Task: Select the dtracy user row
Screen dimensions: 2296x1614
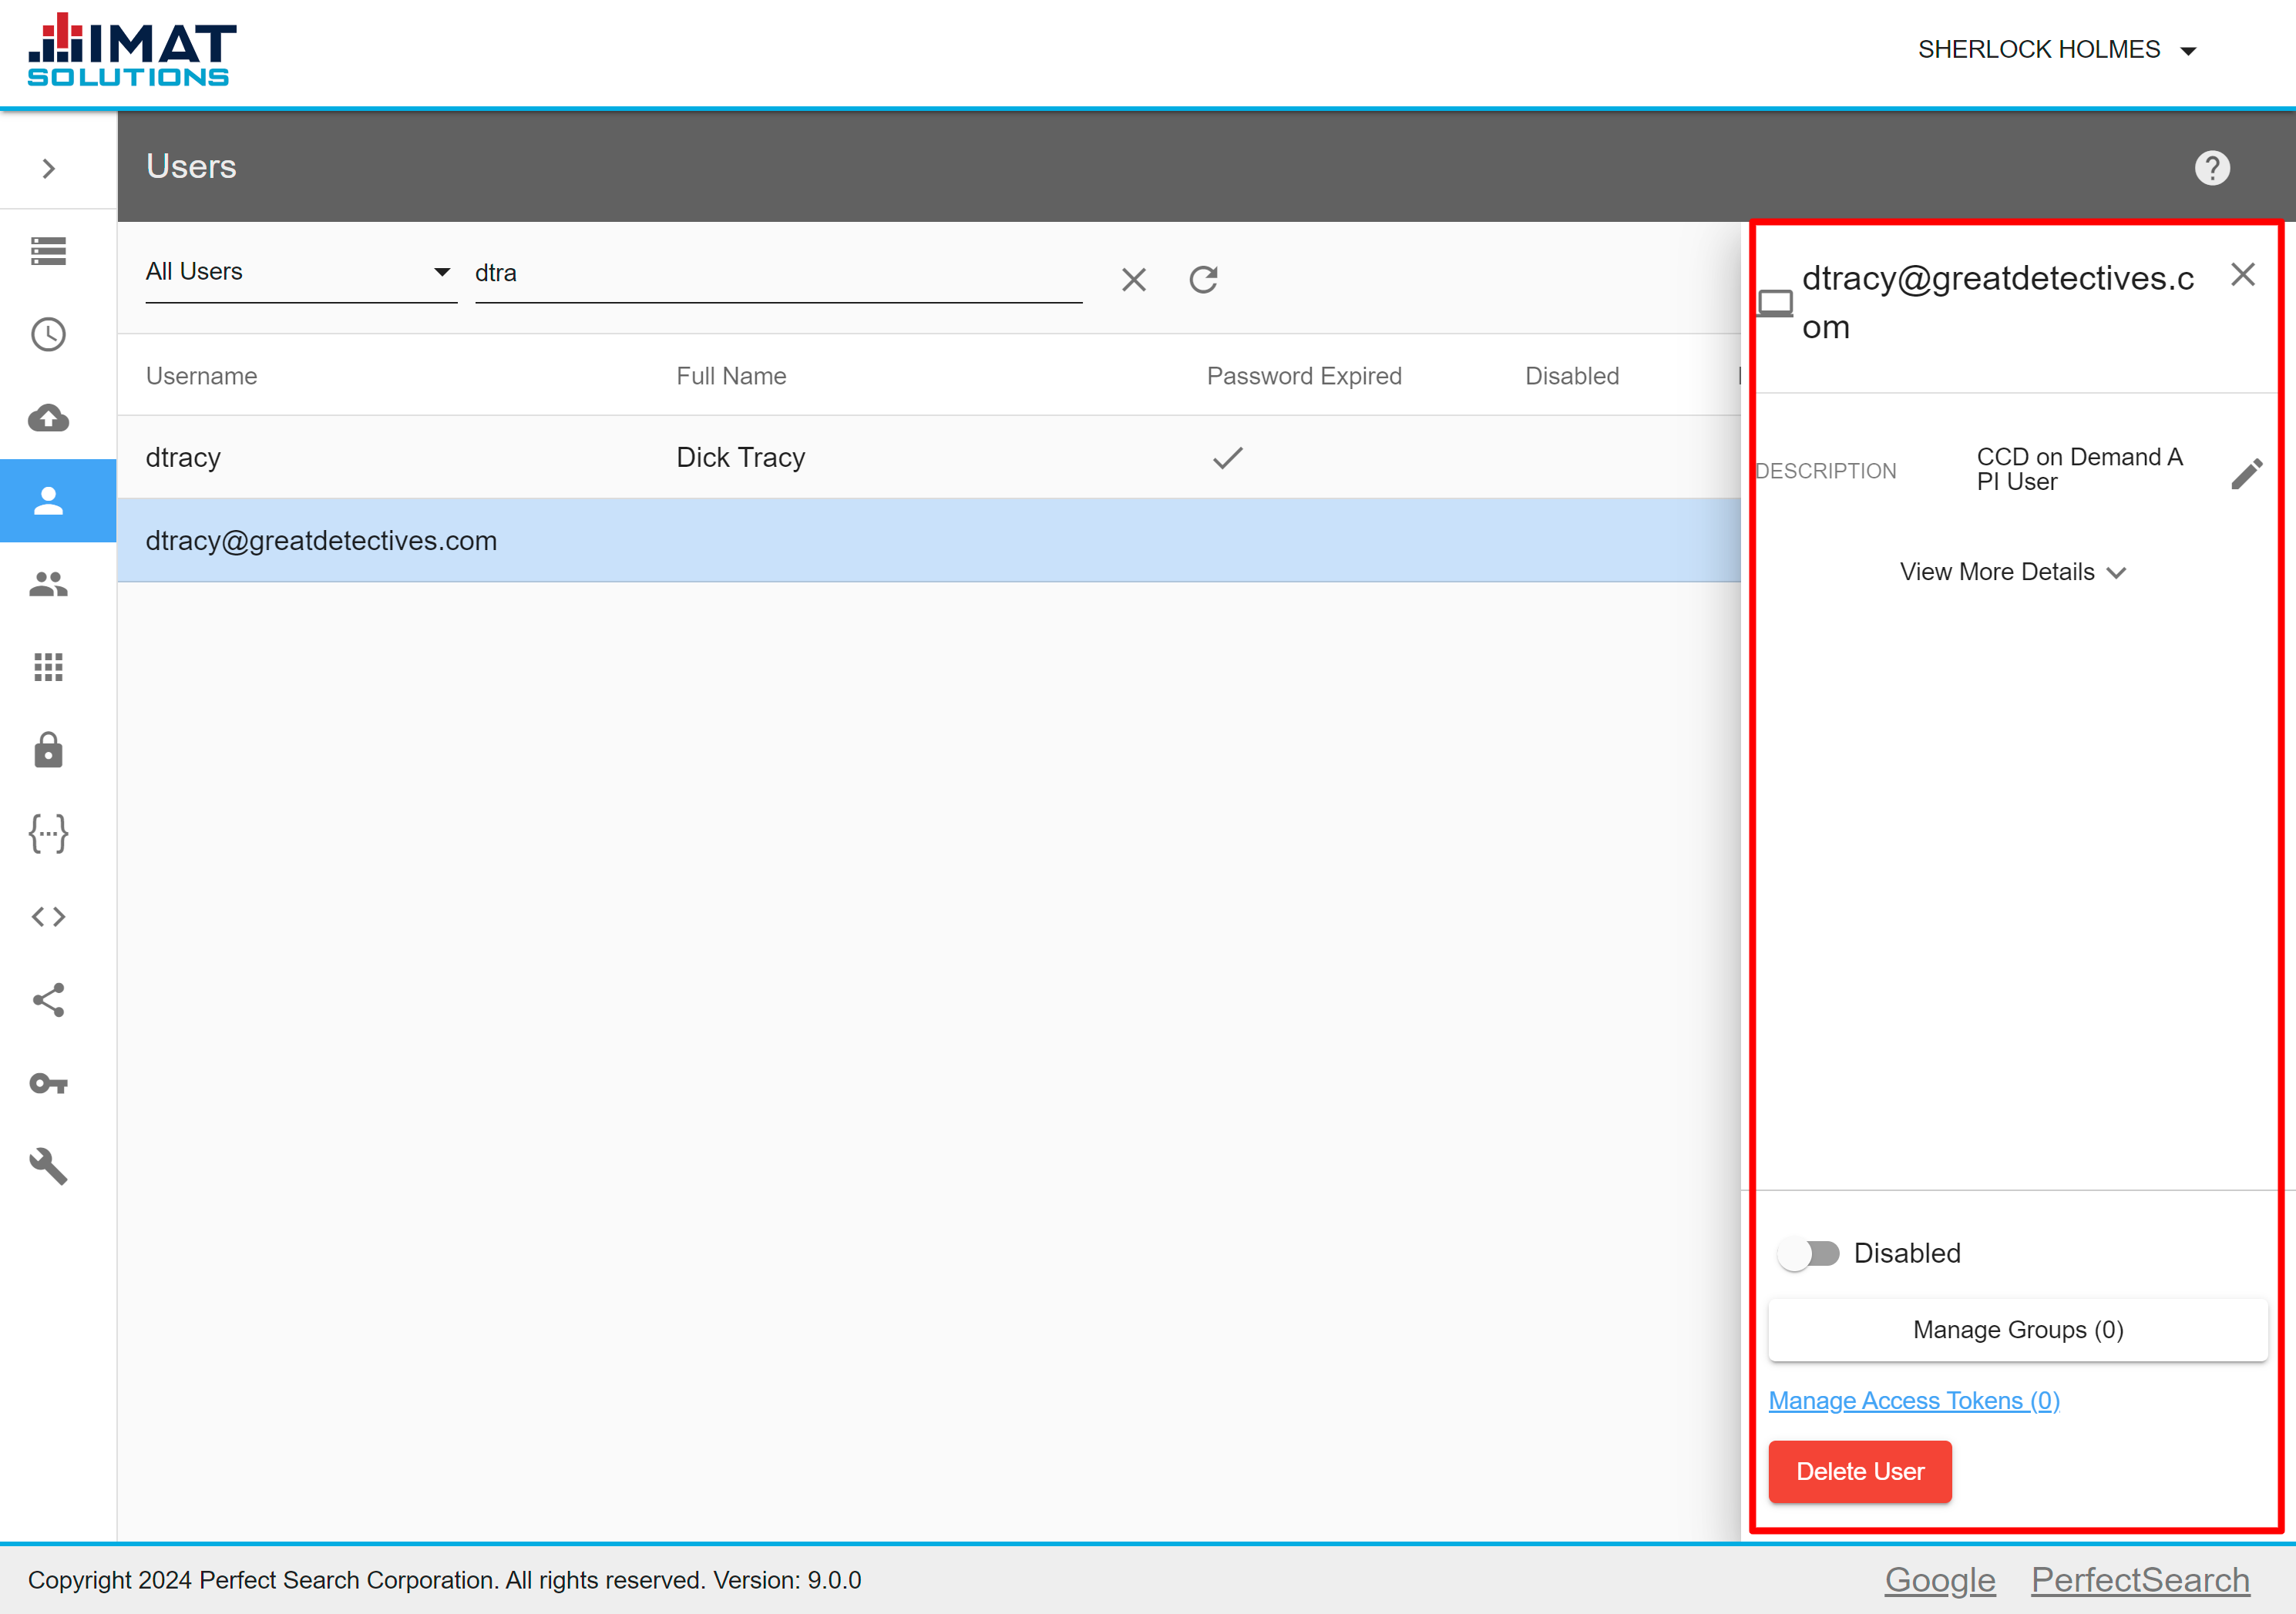Action: (x=929, y=458)
